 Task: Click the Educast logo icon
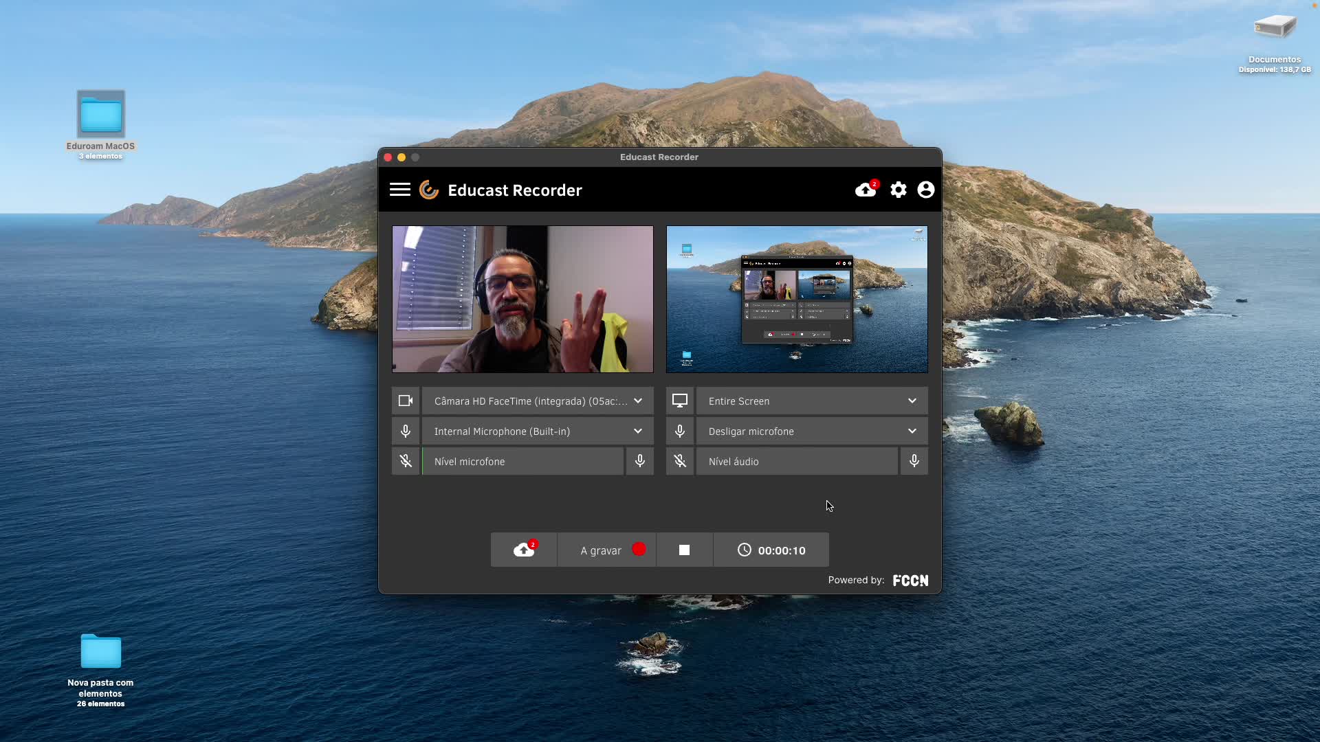tap(429, 190)
